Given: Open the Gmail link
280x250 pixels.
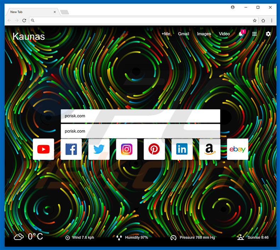Looking at the screenshot, I should 184,34.
